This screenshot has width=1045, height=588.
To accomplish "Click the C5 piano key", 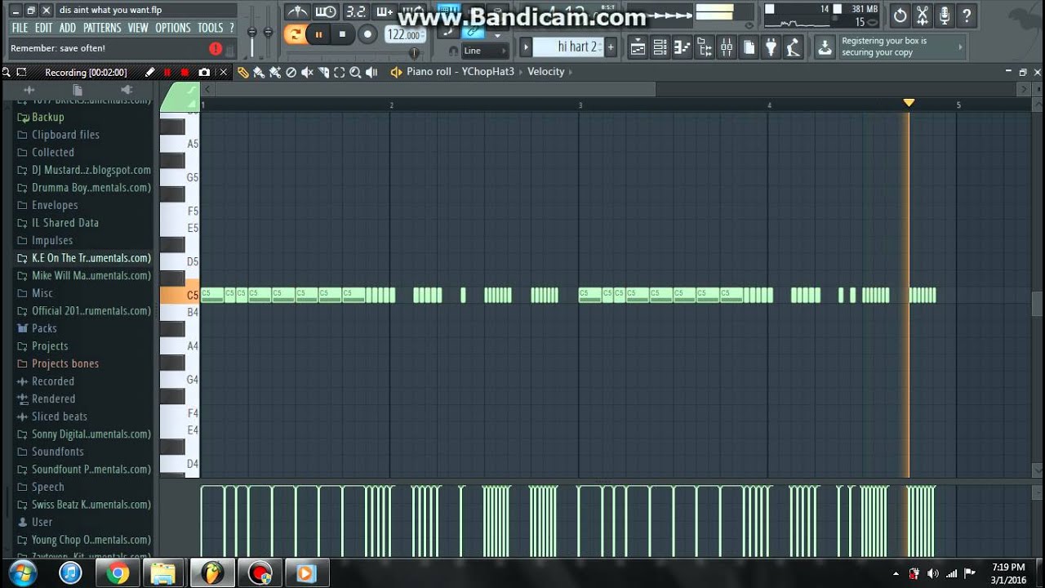I will tap(180, 295).
